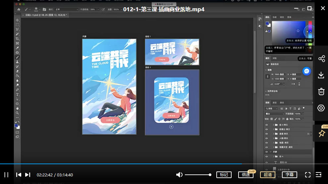
Task: Pause the video playback
Action: 6,175
